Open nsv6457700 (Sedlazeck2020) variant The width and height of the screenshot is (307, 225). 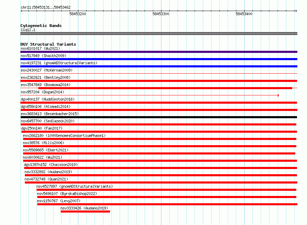[48, 121]
